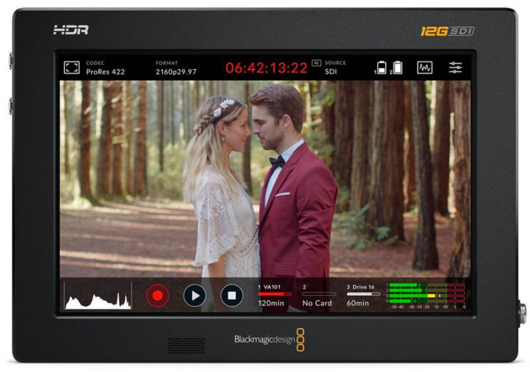Tap the TC timecode badge
This screenshot has height=372, width=530.
coord(316,64)
